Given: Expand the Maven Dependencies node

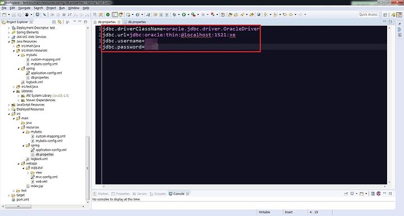Looking at the screenshot, I should pos(19,100).
